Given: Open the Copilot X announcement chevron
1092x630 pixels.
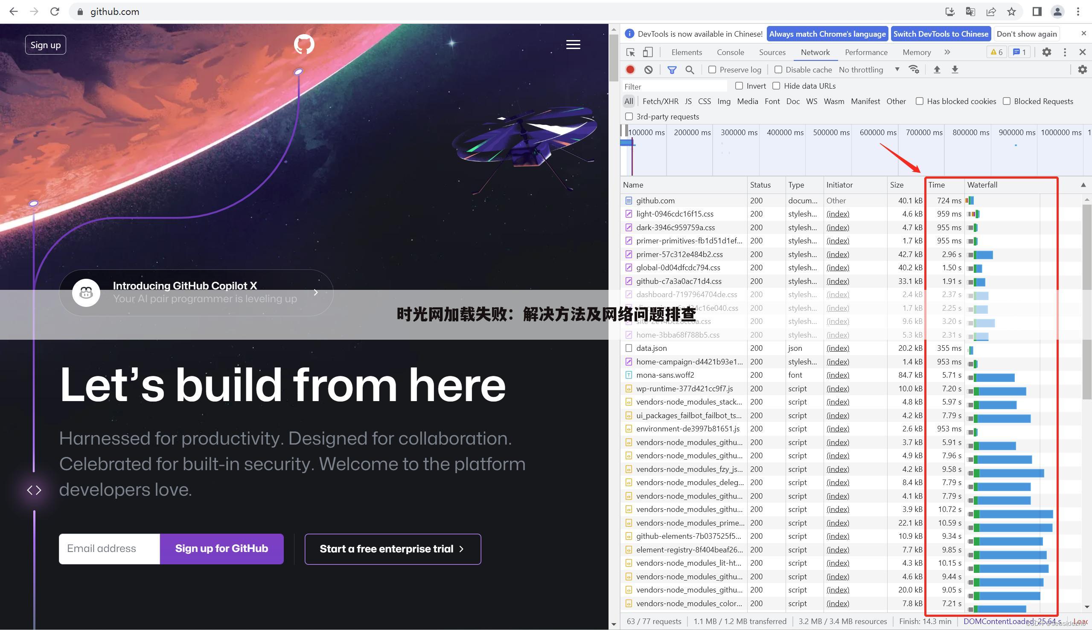Looking at the screenshot, I should pos(316,292).
